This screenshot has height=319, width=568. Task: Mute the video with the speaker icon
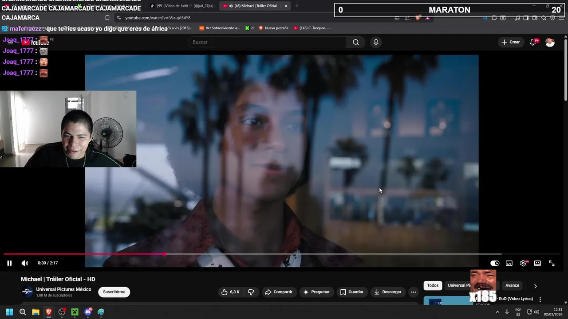click(x=25, y=263)
